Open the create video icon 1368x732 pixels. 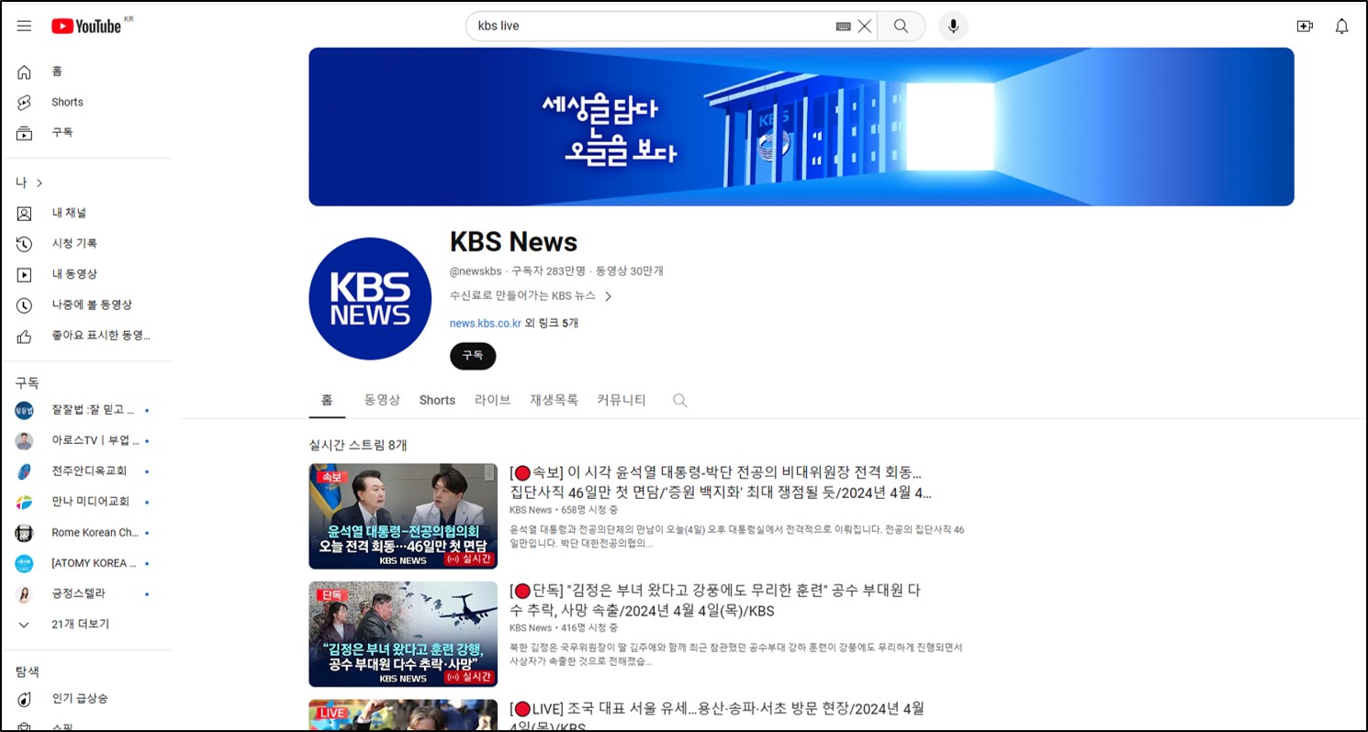[1305, 27]
